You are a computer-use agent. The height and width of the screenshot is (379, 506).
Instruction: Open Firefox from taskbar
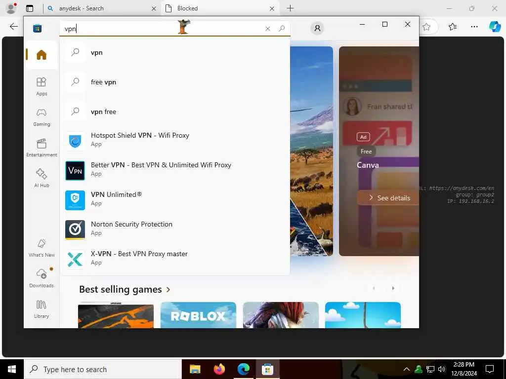[x=219, y=369]
